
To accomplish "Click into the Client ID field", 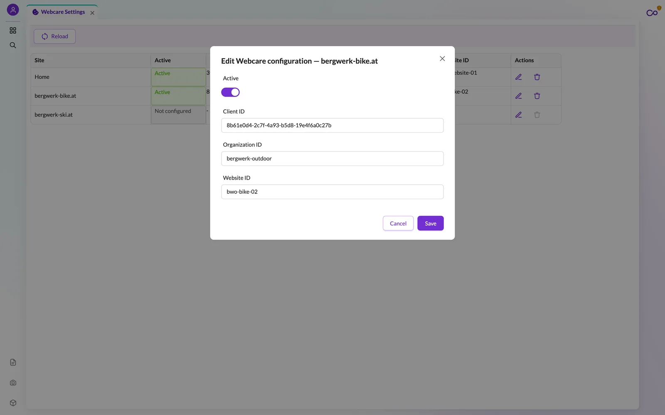I will 332,125.
